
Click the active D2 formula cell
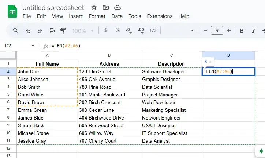click(x=228, y=71)
